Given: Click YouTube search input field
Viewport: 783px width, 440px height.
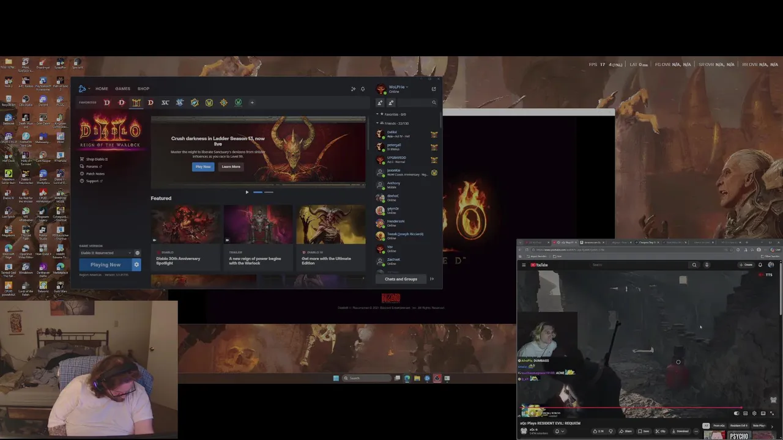Looking at the screenshot, I should 639,265.
